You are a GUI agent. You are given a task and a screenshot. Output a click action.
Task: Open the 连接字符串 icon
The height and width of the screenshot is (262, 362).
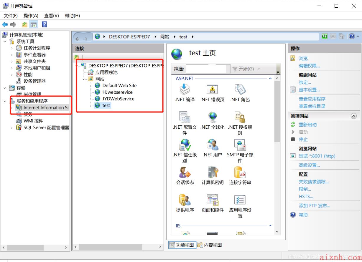240,172
